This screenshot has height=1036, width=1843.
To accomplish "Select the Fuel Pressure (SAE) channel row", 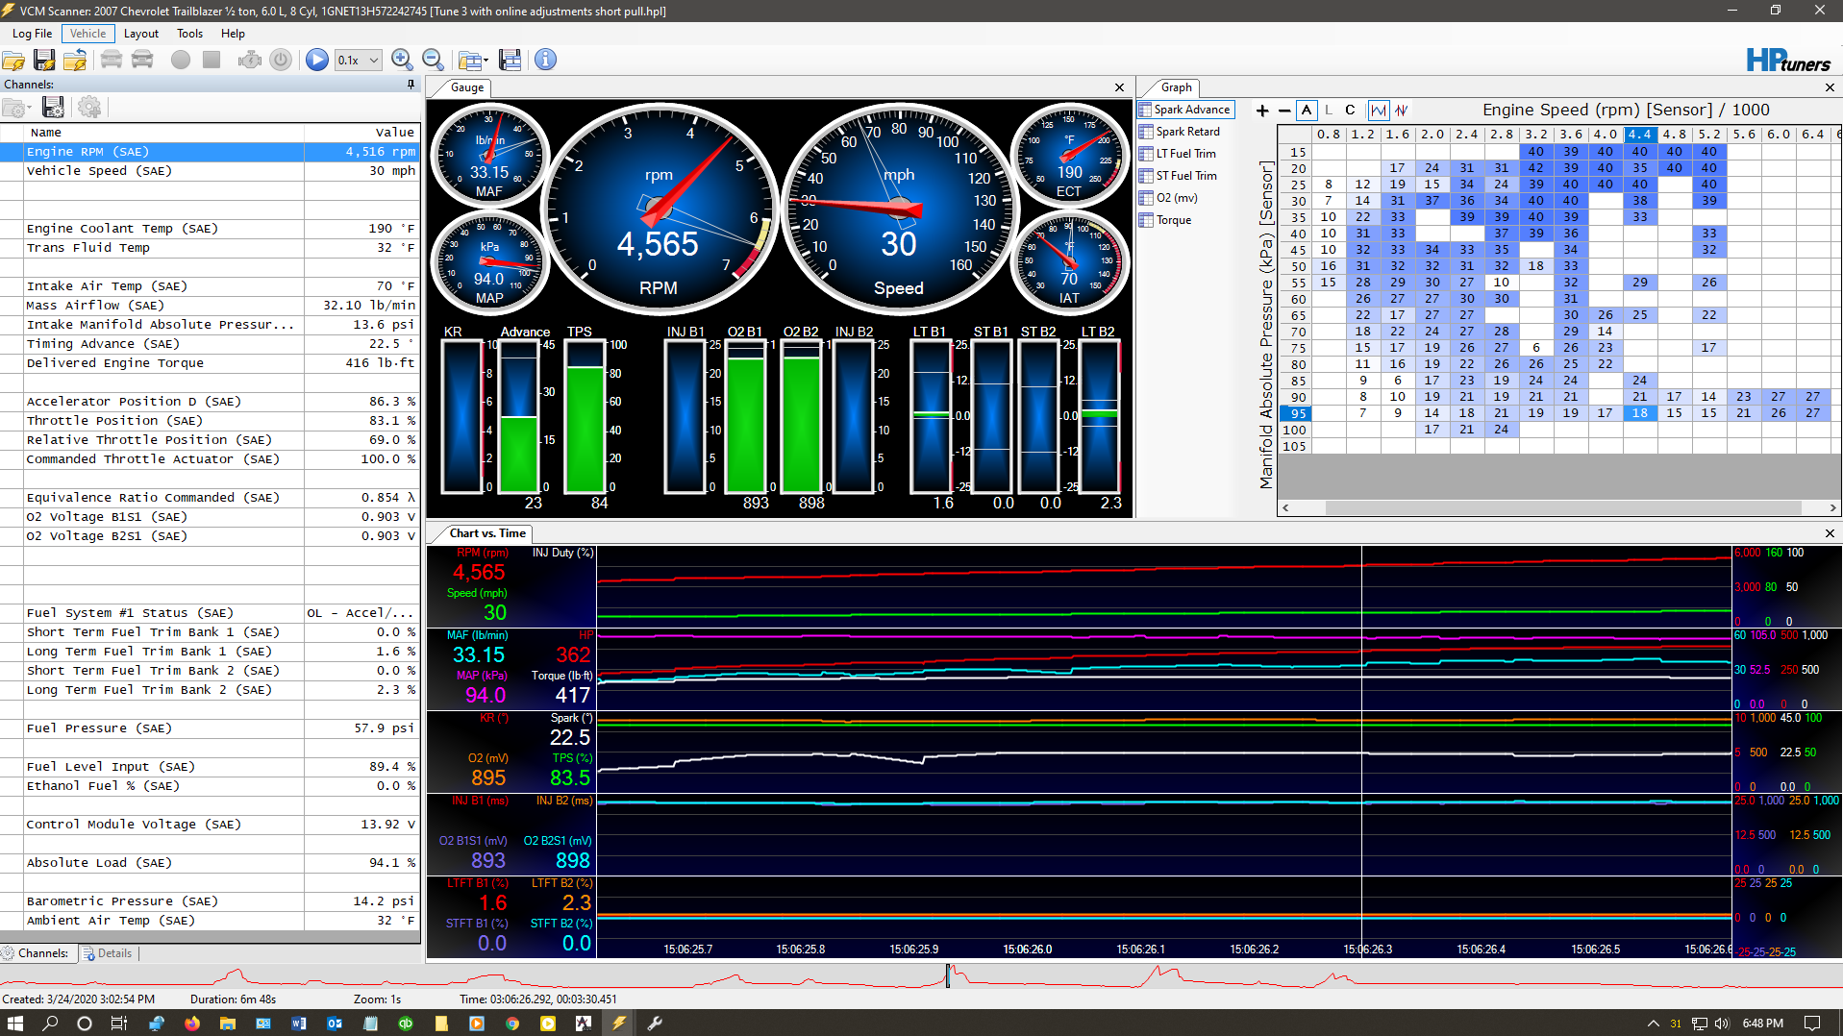I will 210,728.
